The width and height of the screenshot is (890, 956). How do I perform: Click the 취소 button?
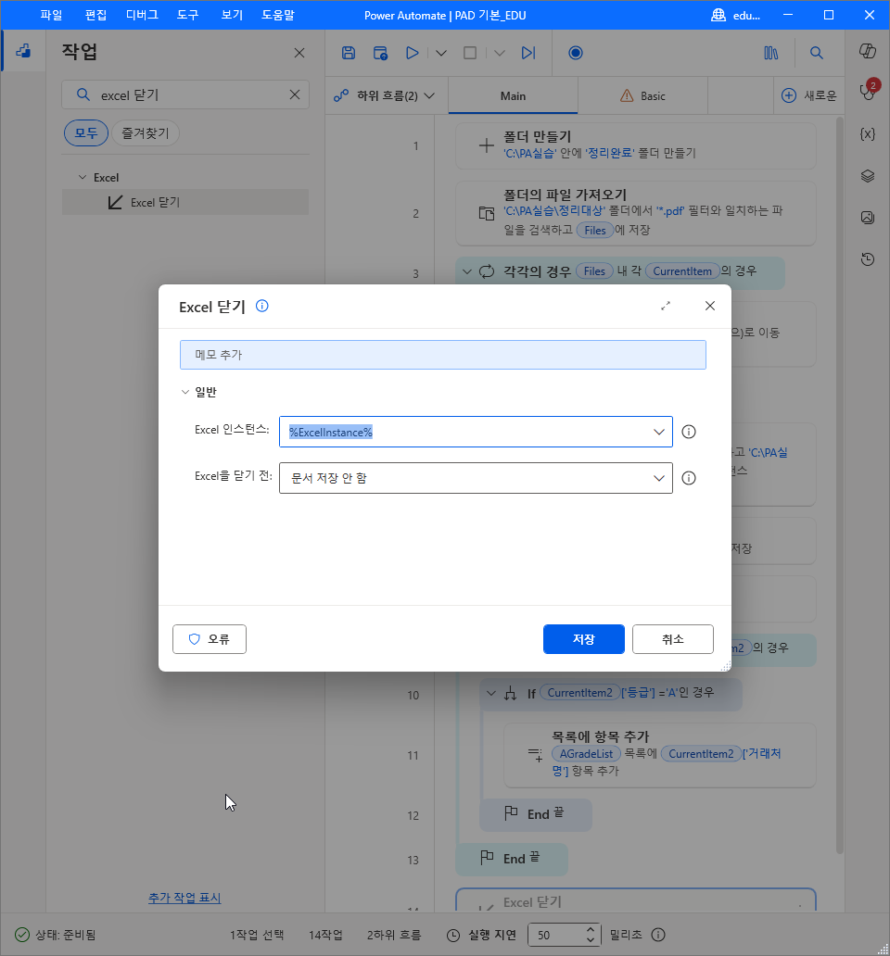tap(673, 639)
